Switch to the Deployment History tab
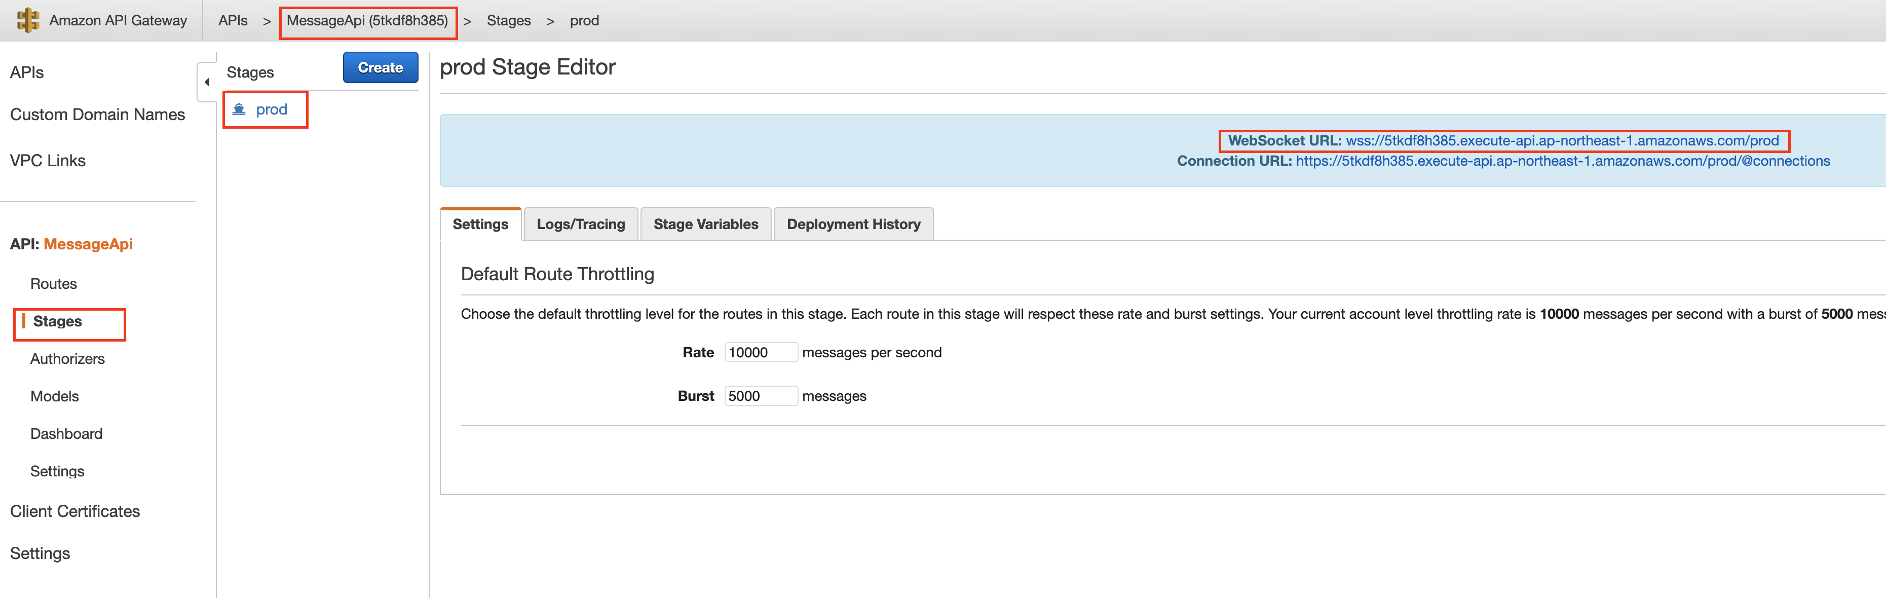Viewport: 1886px width, 598px height. pos(854,224)
